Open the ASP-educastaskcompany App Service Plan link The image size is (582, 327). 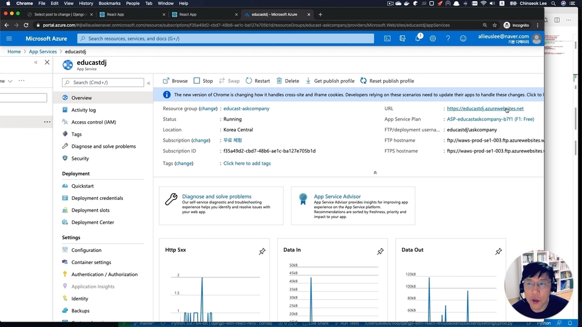point(490,119)
